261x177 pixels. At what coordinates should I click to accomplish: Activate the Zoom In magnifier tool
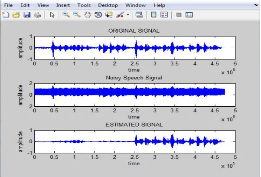(66, 15)
